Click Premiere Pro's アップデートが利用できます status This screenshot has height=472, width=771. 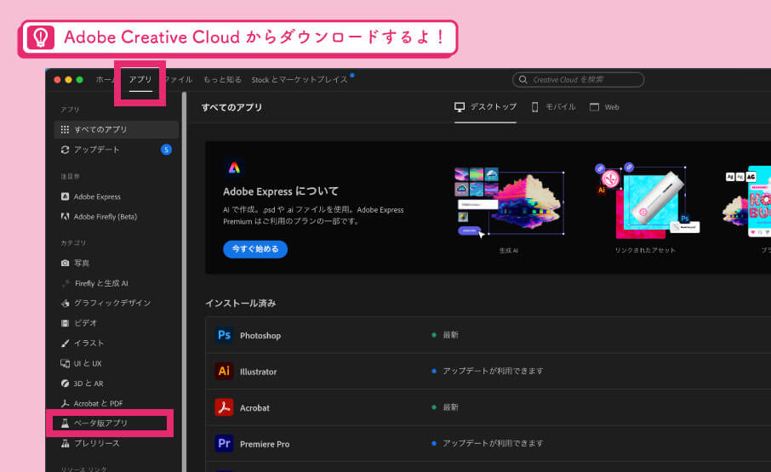[493, 443]
